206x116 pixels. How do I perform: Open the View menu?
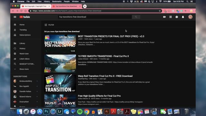[39, 1]
